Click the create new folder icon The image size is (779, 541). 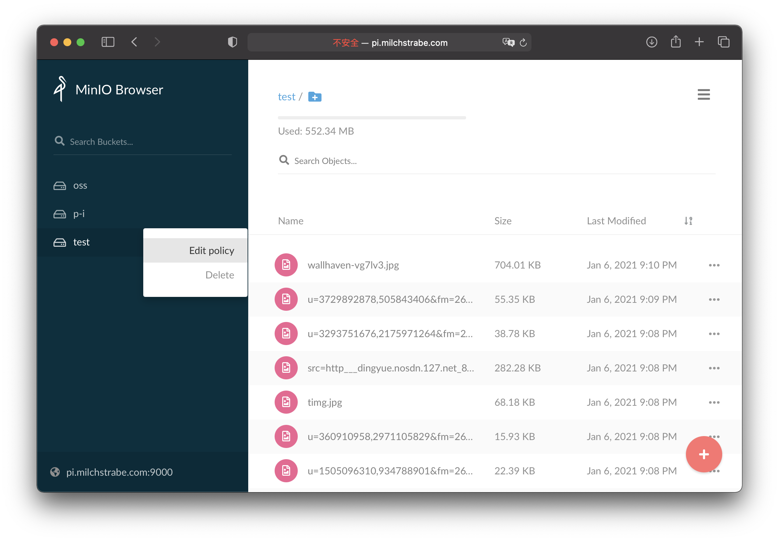(x=314, y=97)
